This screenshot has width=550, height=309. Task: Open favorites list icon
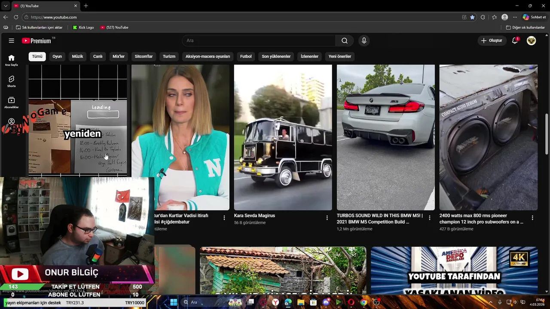pyautogui.click(x=494, y=17)
